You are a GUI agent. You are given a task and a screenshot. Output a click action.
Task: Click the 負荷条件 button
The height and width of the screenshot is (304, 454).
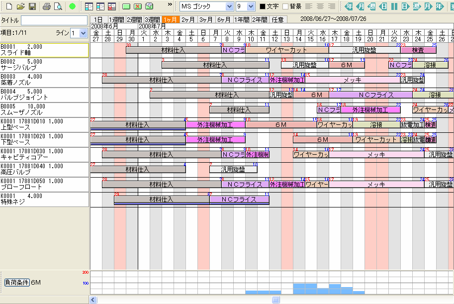coord(17,282)
